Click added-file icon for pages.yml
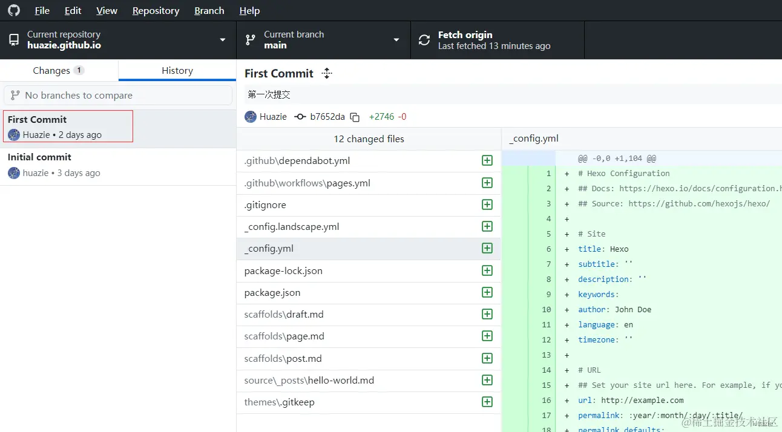 pos(487,183)
